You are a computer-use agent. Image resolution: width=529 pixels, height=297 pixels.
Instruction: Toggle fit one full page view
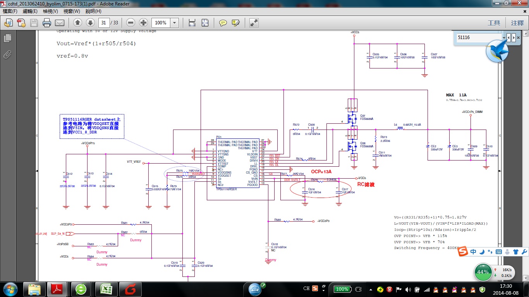[205, 23]
